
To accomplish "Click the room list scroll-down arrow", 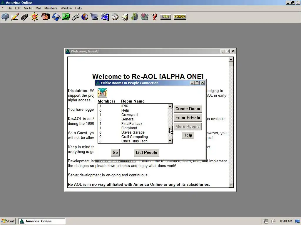I will [x=170, y=141].
